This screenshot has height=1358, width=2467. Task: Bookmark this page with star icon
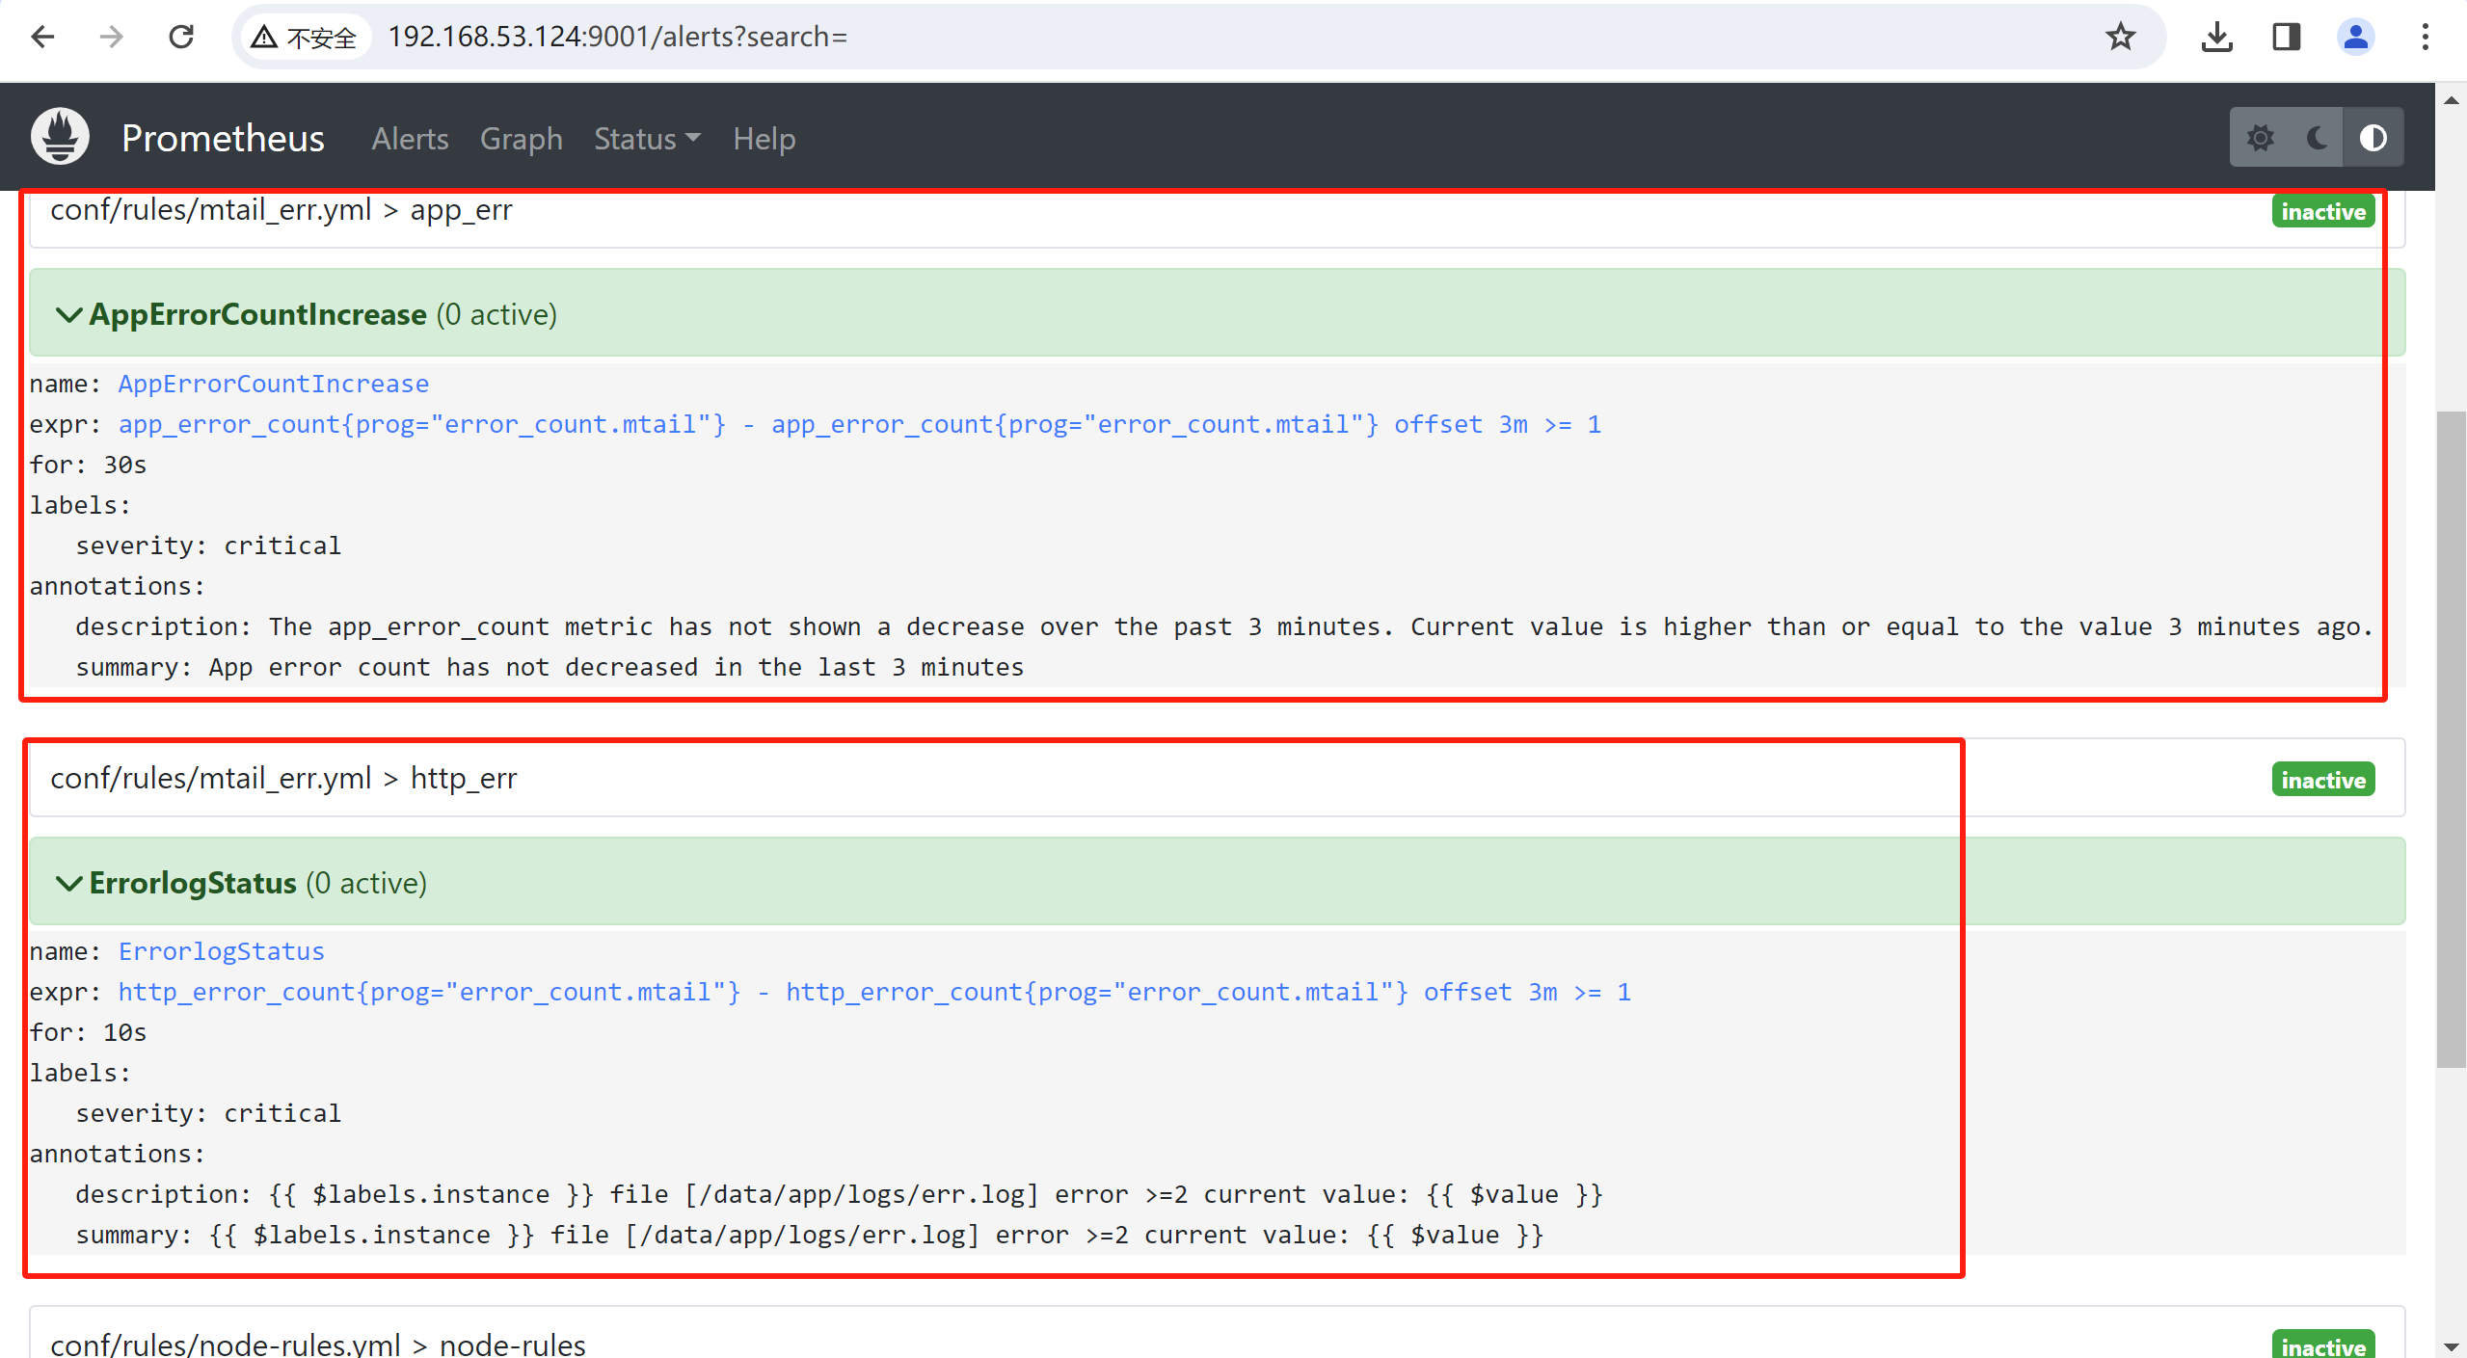click(2120, 37)
